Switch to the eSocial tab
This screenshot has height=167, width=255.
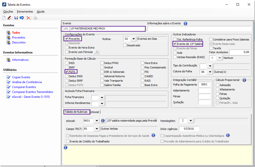click(x=95, y=112)
